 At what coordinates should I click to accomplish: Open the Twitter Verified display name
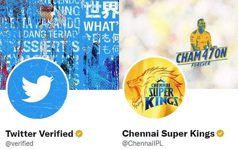click(39, 134)
